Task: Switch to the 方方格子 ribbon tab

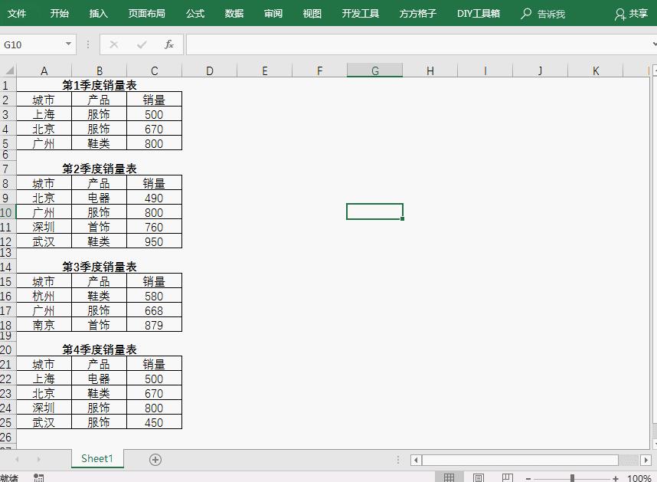Action: click(x=417, y=13)
